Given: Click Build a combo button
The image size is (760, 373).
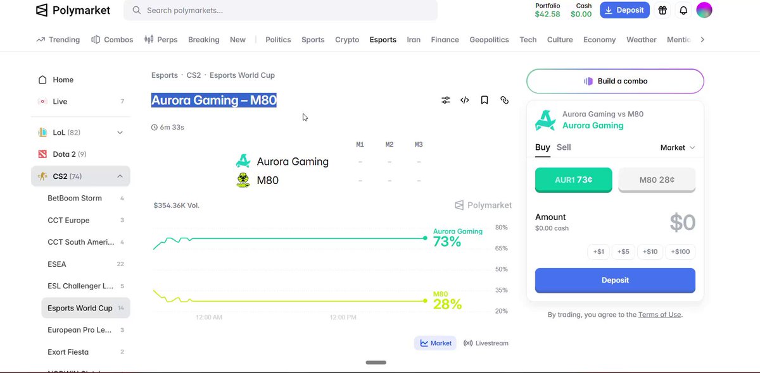Looking at the screenshot, I should click(615, 81).
